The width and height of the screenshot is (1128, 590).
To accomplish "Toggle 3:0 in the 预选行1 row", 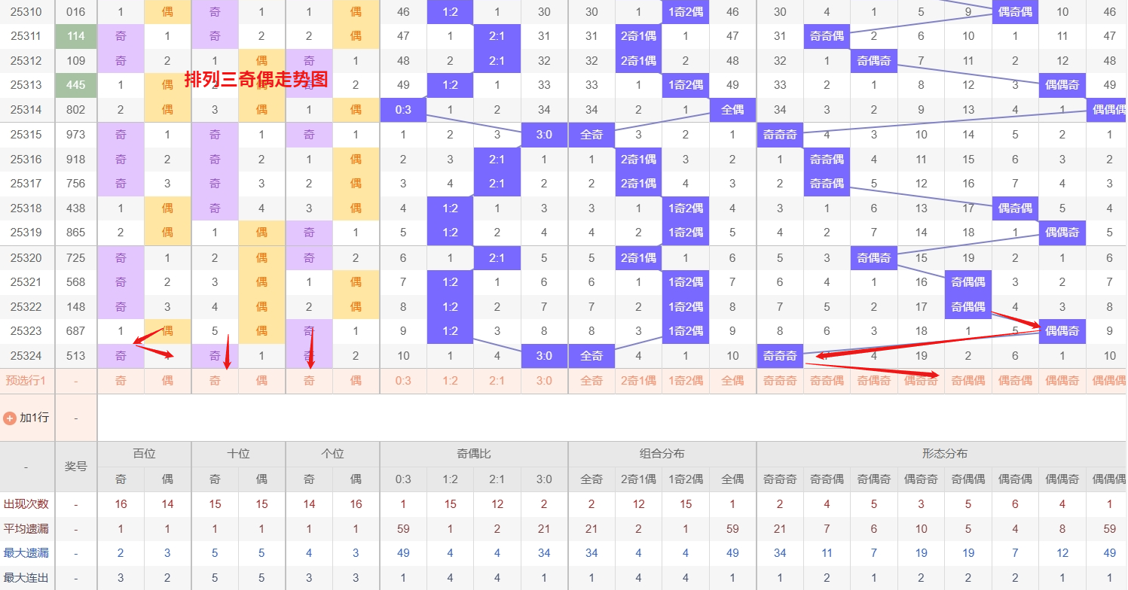I will click(x=544, y=381).
